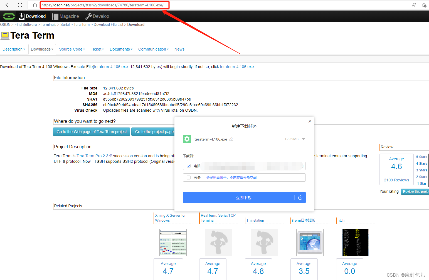Click the 'Review this project' button
This screenshot has height=280, width=429.
click(x=415, y=192)
